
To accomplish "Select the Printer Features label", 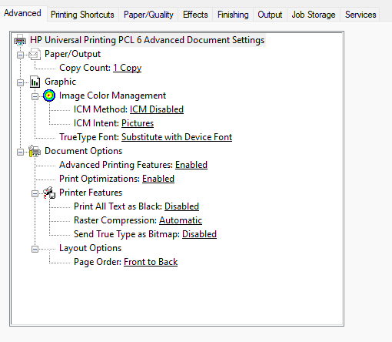I will point(91,193).
